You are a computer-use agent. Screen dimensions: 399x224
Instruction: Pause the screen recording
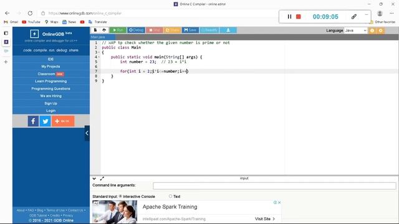(289, 17)
